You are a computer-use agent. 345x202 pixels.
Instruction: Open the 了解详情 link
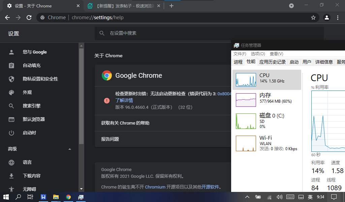point(124,100)
